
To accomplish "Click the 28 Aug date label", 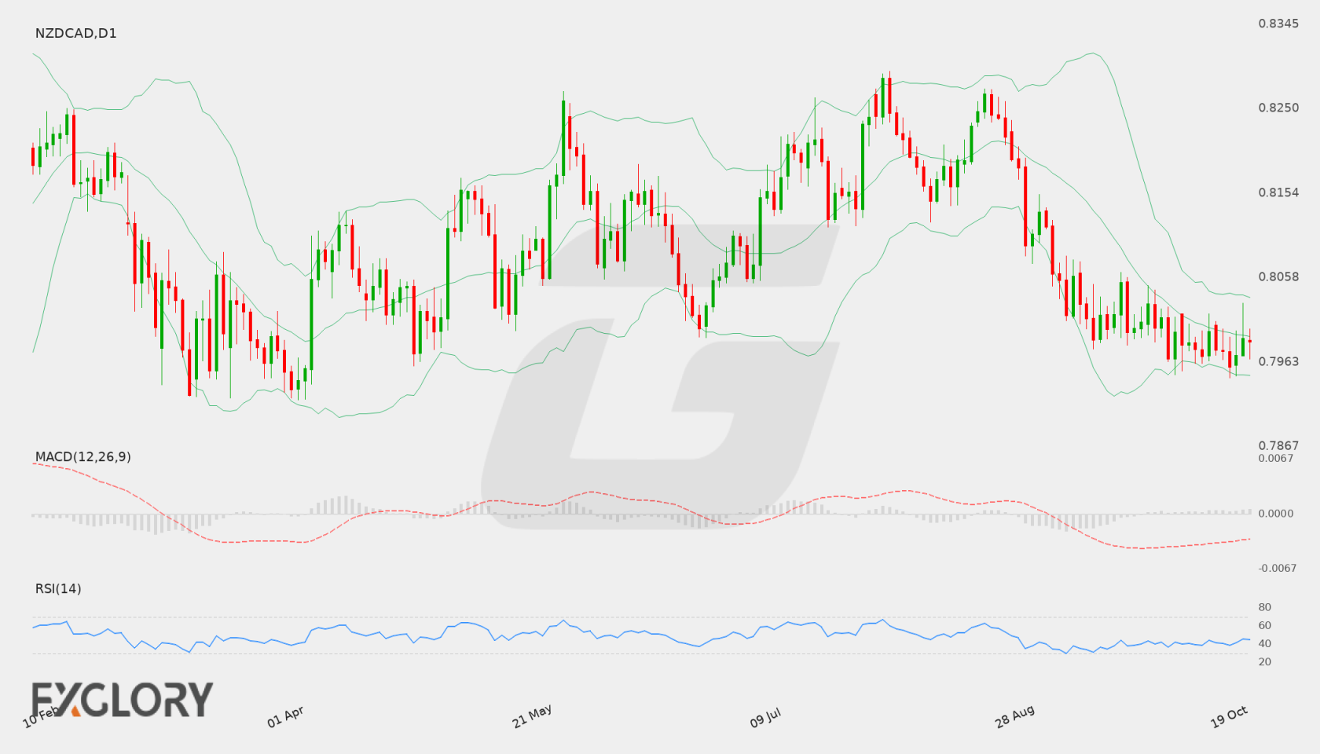I will [1014, 716].
